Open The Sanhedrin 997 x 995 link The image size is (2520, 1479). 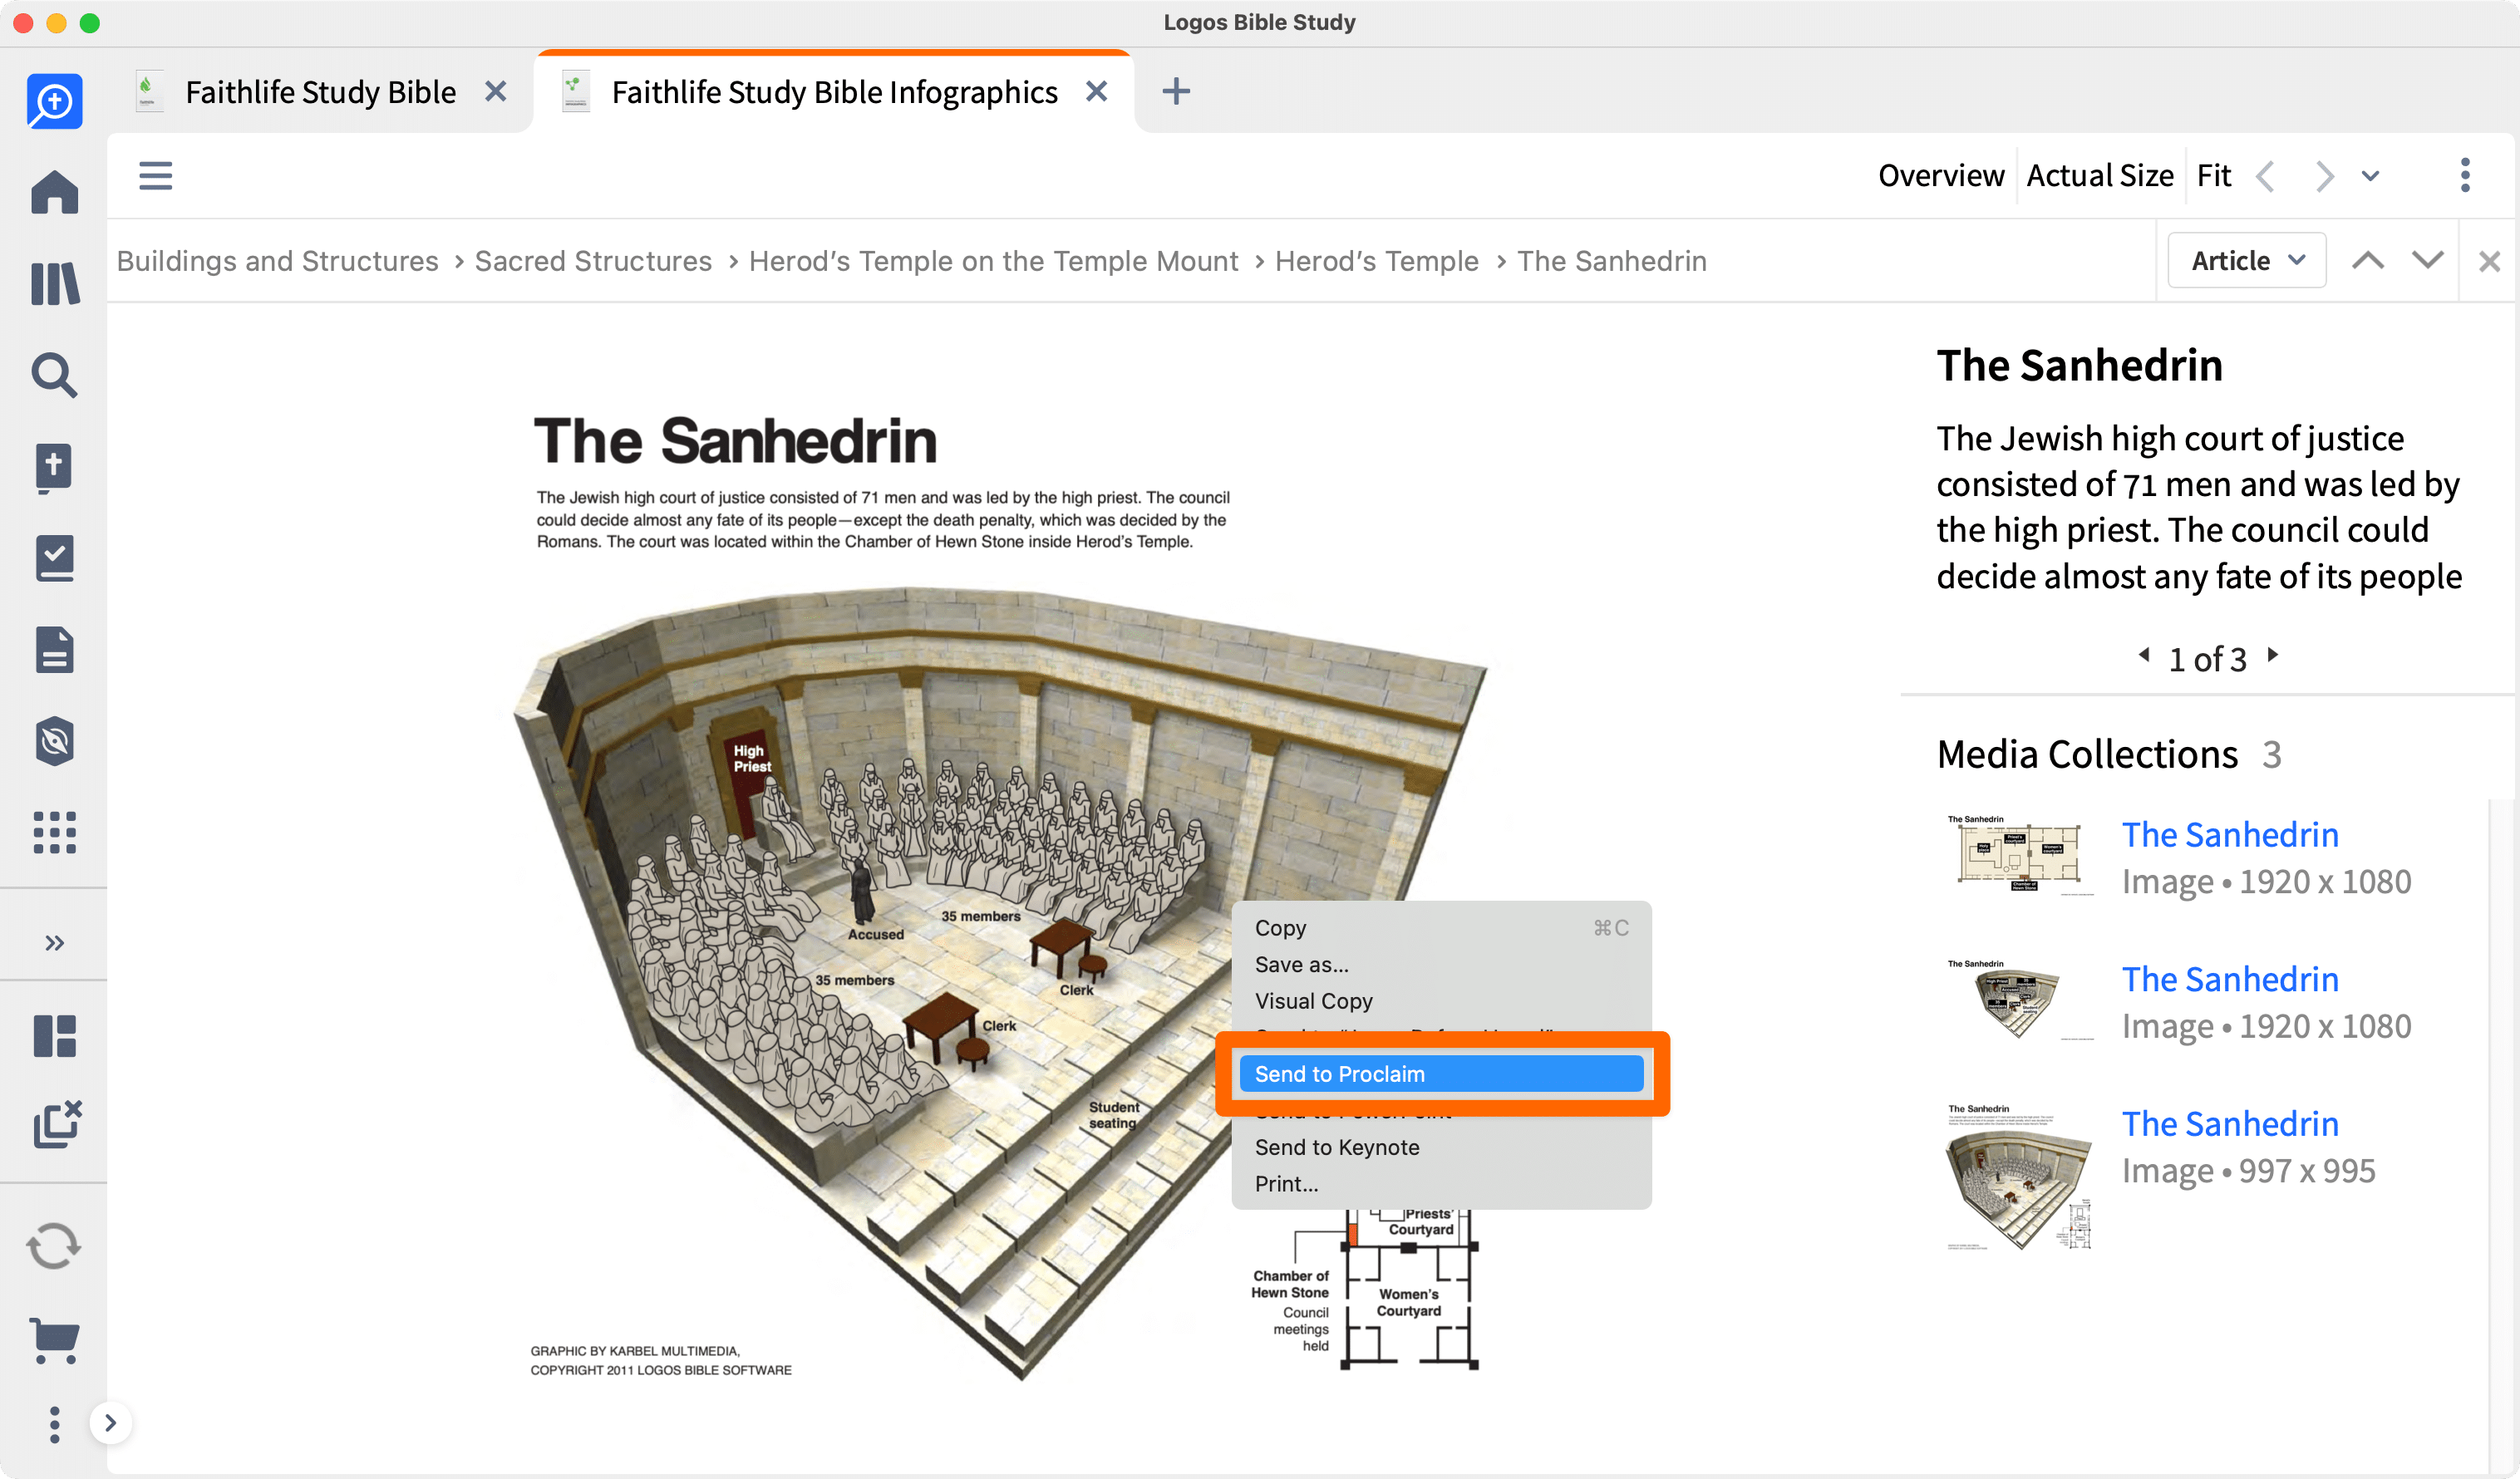2230,1124
